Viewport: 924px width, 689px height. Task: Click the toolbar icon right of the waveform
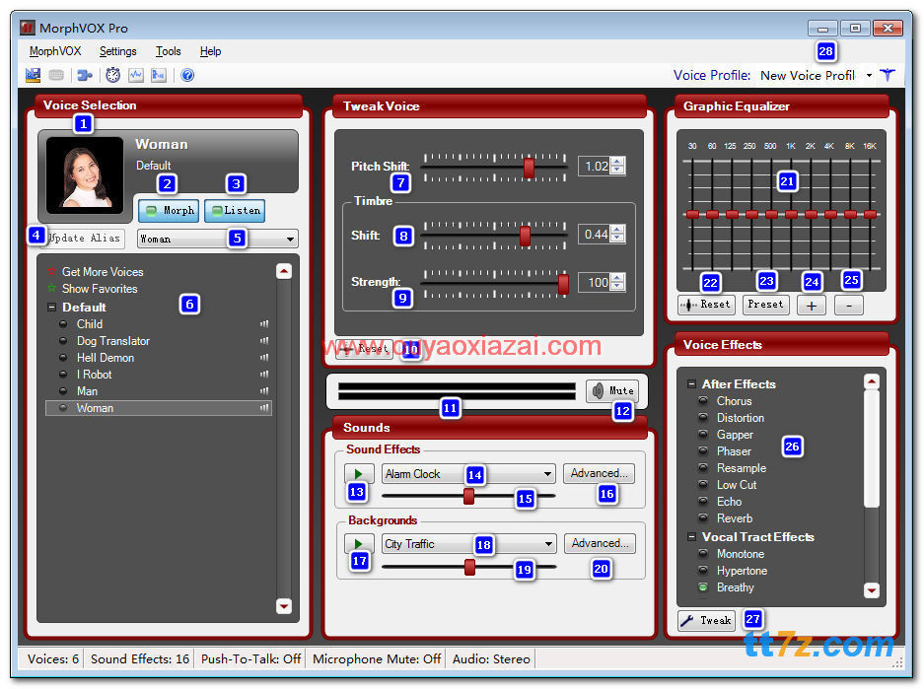point(159,75)
